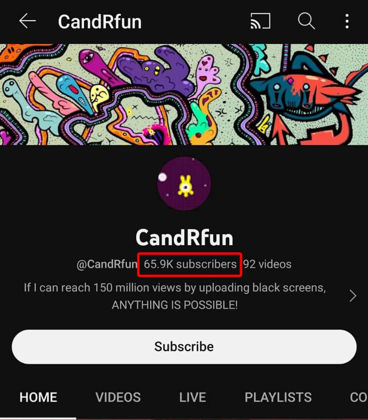Tap the back arrow icon

tap(27, 21)
